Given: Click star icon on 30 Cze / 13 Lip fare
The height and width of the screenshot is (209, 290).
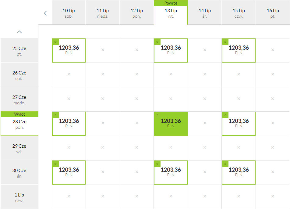Looking at the screenshot, I should tap(157, 164).
